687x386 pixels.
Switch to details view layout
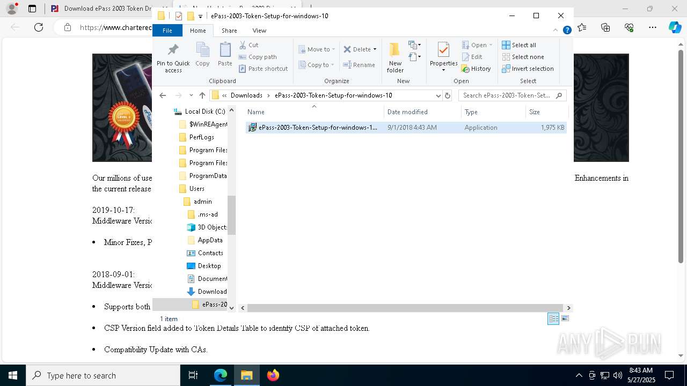[x=553, y=318]
